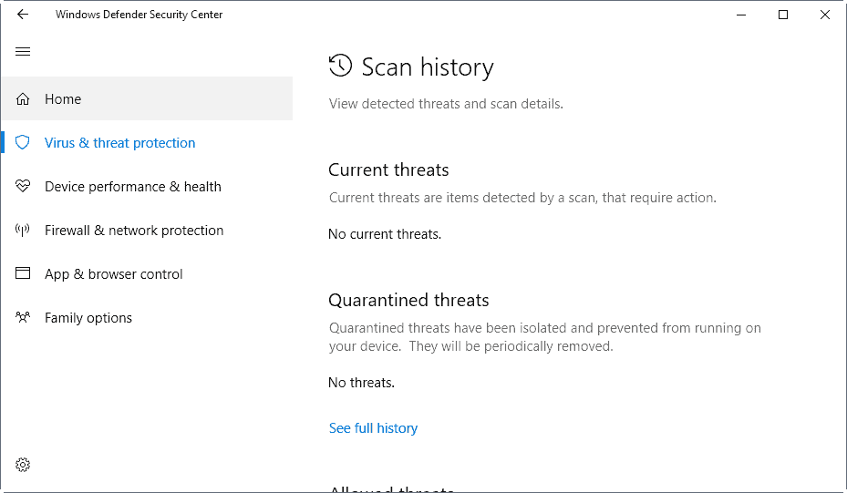Close the Windows Defender Security Center
847x493 pixels.
coord(825,15)
